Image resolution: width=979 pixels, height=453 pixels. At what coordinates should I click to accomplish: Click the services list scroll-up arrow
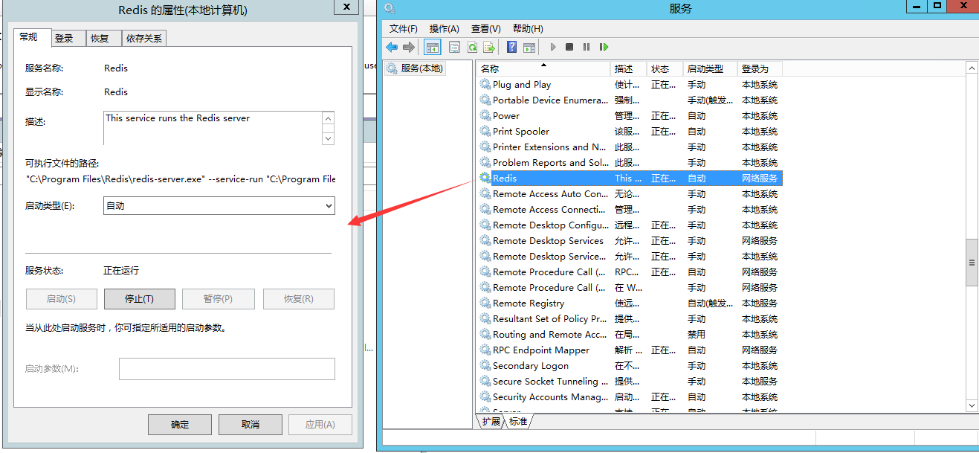971,68
